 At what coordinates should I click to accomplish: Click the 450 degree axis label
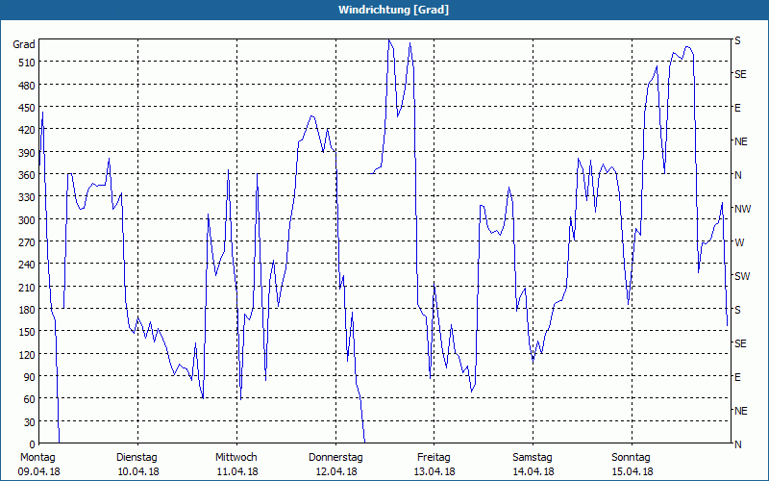[x=25, y=108]
